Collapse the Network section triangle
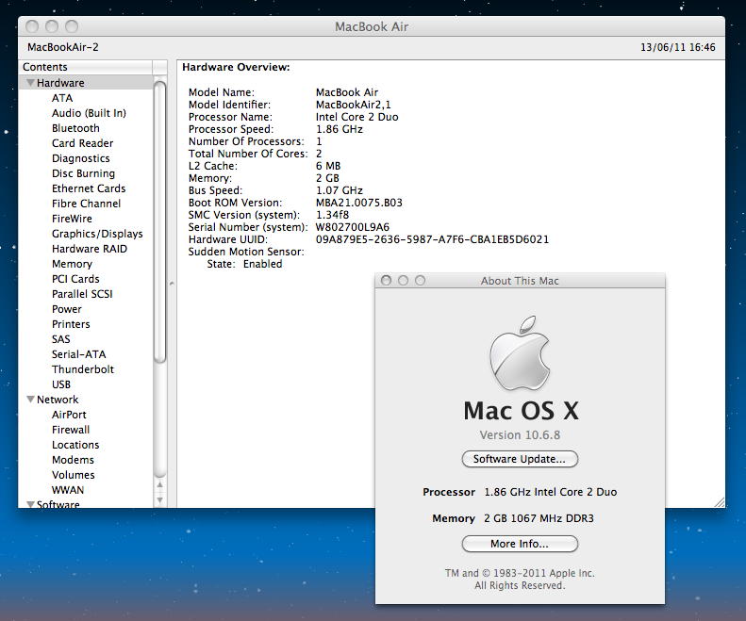746x621 pixels. point(30,400)
